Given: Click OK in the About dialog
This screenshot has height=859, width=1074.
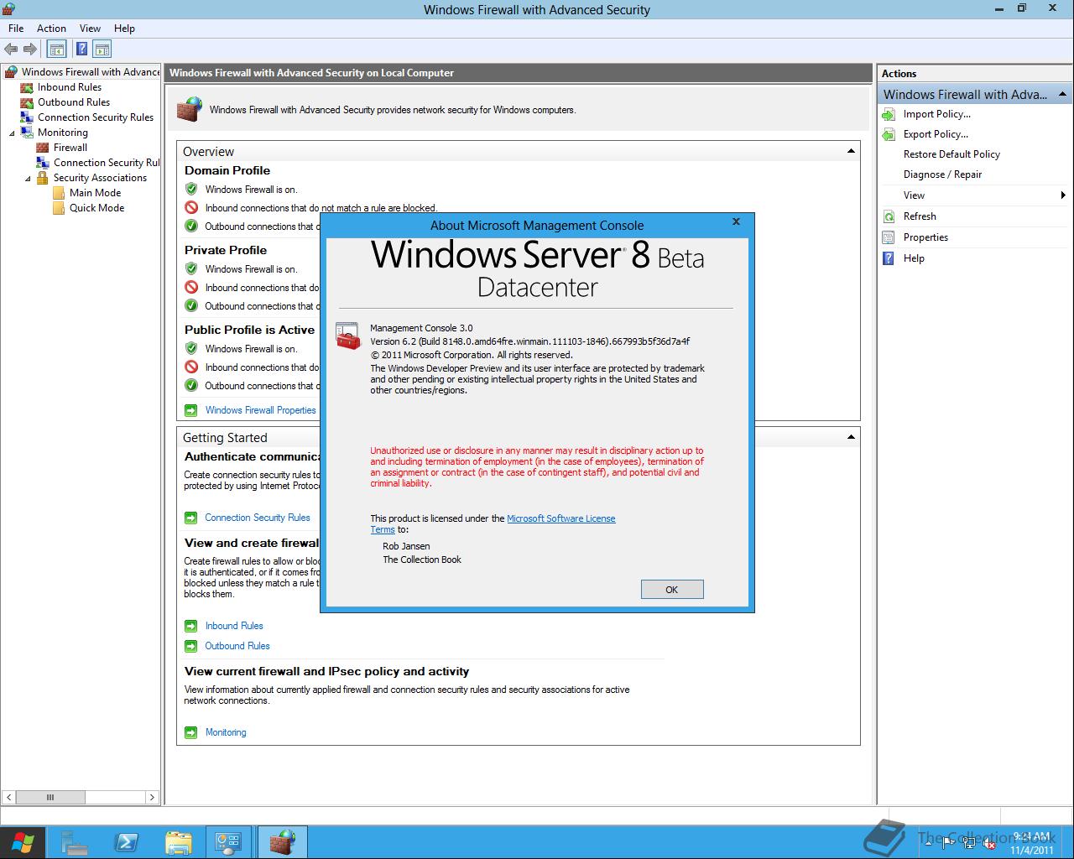Looking at the screenshot, I should click(672, 590).
